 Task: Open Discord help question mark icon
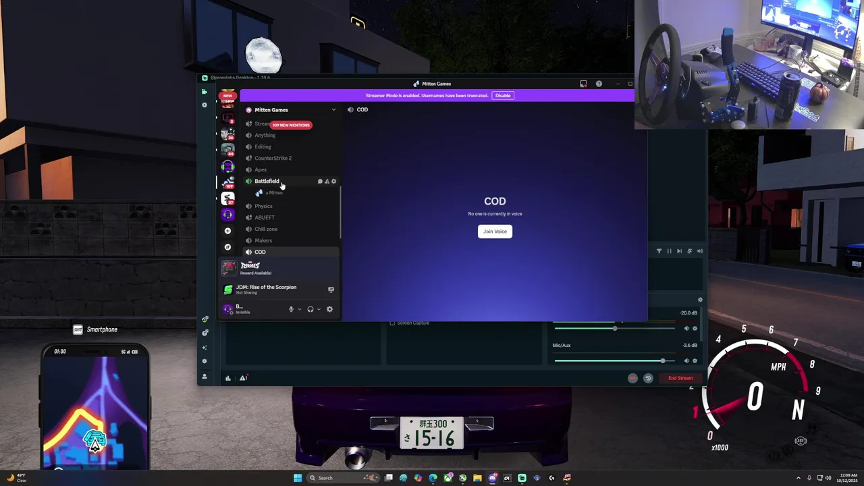coord(599,84)
